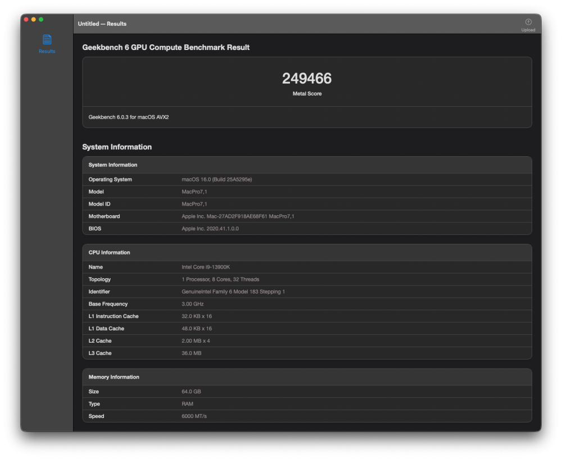Click the 'Metal Score' label
This screenshot has width=562, height=459.
point(307,93)
